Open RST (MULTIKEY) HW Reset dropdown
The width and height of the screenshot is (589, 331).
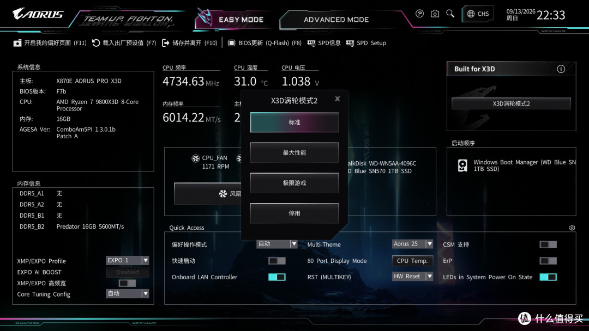click(412, 276)
